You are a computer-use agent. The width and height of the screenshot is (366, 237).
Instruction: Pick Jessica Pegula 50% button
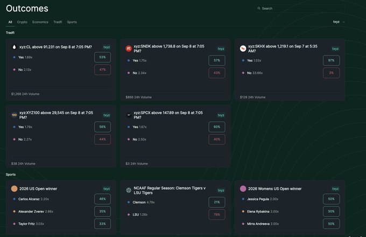[x=331, y=199]
